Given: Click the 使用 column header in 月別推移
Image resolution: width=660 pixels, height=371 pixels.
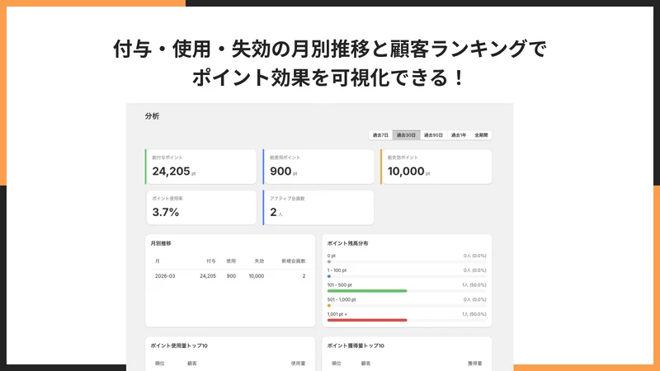Looking at the screenshot, I should pyautogui.click(x=231, y=261).
